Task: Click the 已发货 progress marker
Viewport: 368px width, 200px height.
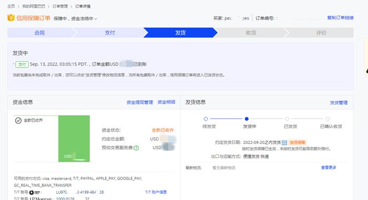Action: coord(287,119)
